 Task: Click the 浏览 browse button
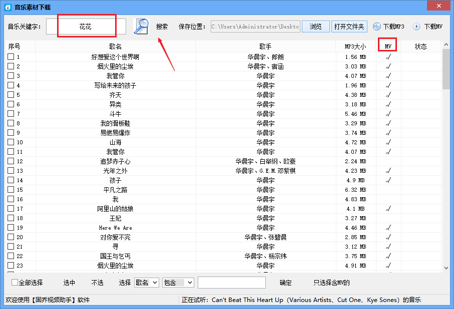pos(316,26)
